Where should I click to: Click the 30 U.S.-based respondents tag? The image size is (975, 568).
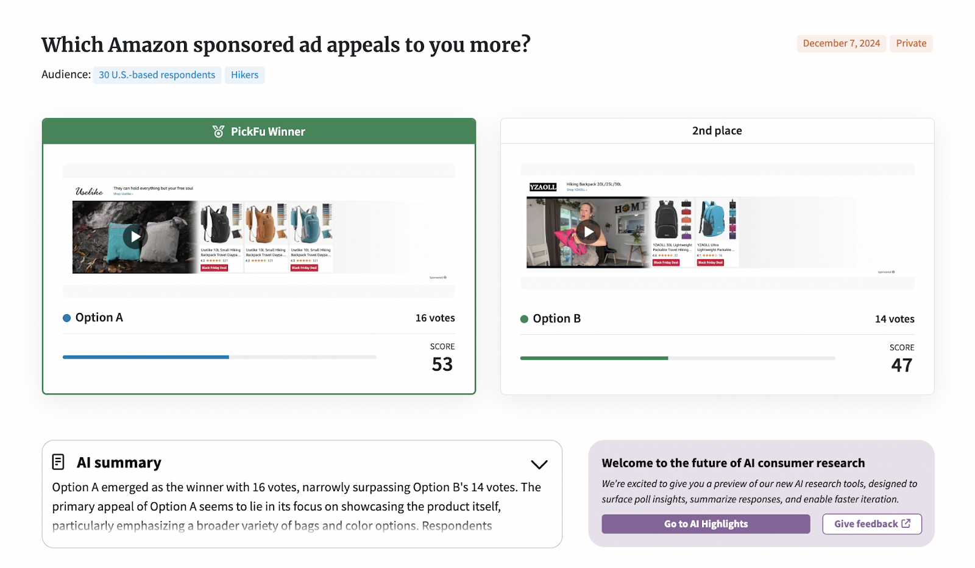click(x=157, y=75)
